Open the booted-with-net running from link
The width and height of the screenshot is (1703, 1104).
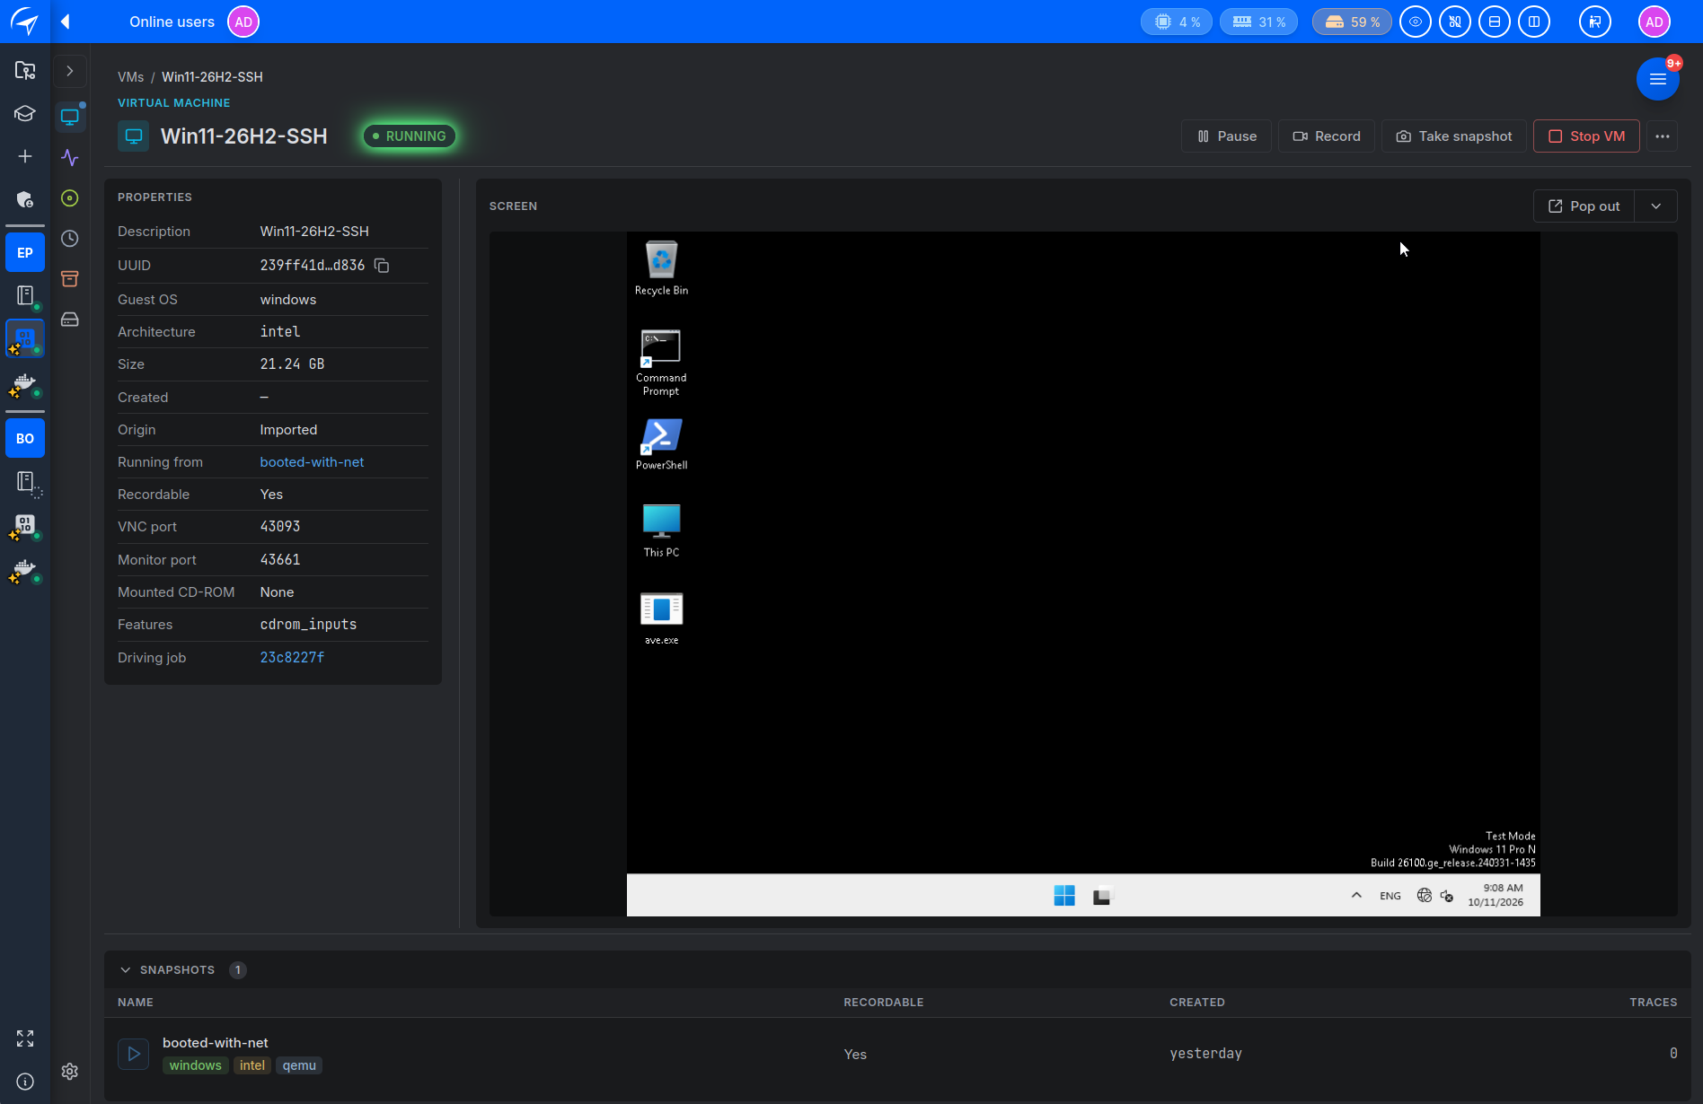(312, 462)
